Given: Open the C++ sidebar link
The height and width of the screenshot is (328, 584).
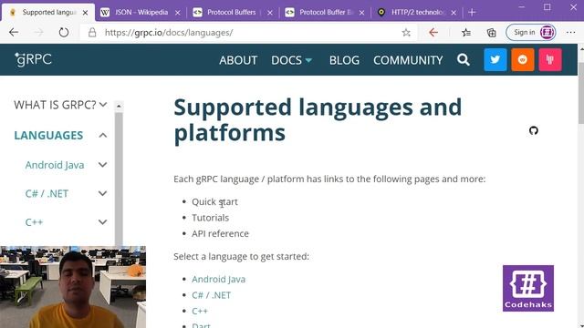Looking at the screenshot, I should tap(35, 222).
